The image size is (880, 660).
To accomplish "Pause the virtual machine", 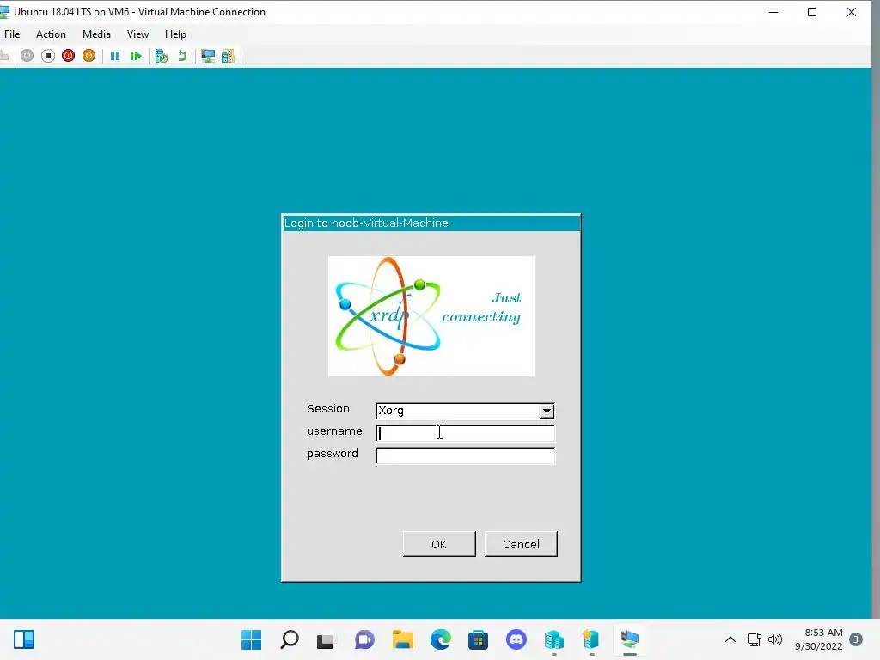I will [115, 56].
